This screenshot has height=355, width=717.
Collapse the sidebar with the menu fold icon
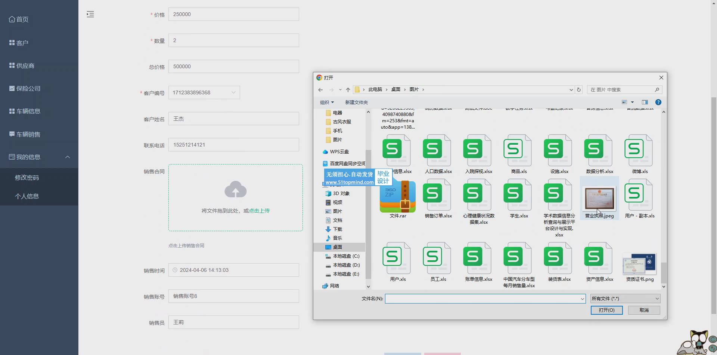90,14
